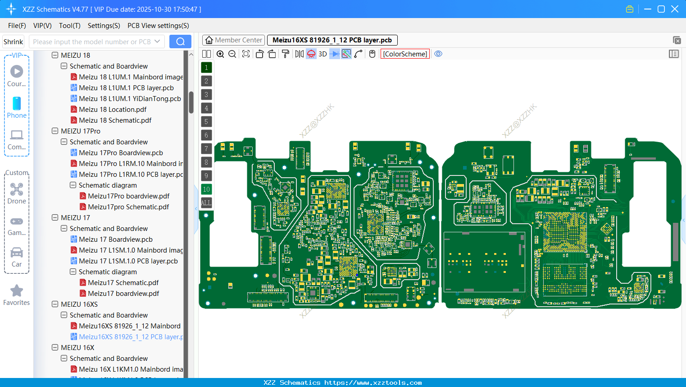This screenshot has width=686, height=387.
Task: Select the zoom out tool
Action: tap(232, 54)
